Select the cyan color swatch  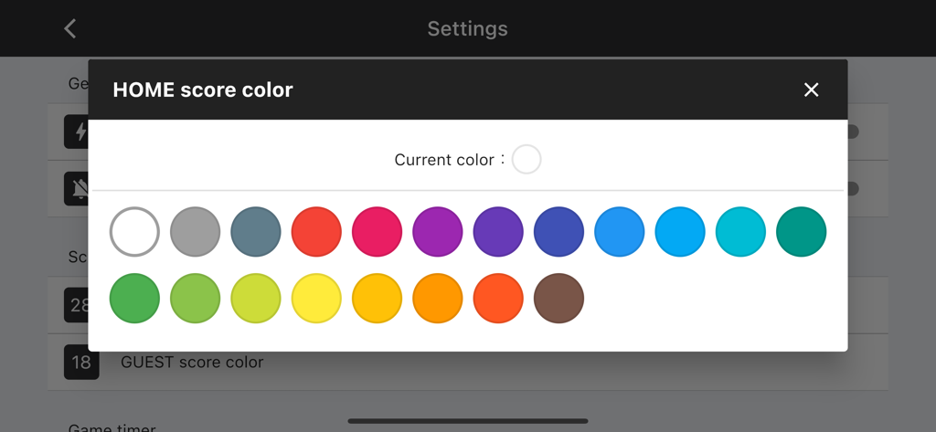pos(740,231)
